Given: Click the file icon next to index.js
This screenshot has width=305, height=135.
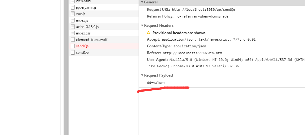Looking at the screenshot, I should click(x=73, y=20).
